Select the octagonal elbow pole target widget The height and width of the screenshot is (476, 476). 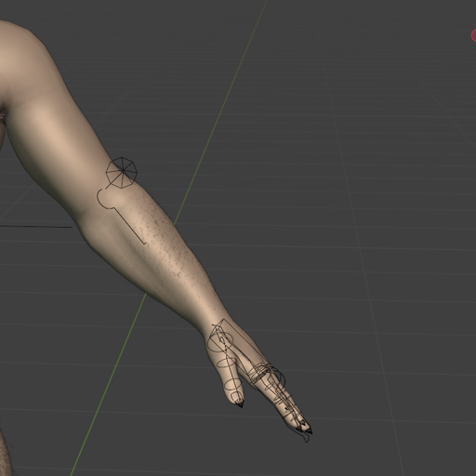click(x=122, y=173)
